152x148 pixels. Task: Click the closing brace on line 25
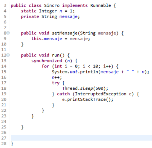22,127
